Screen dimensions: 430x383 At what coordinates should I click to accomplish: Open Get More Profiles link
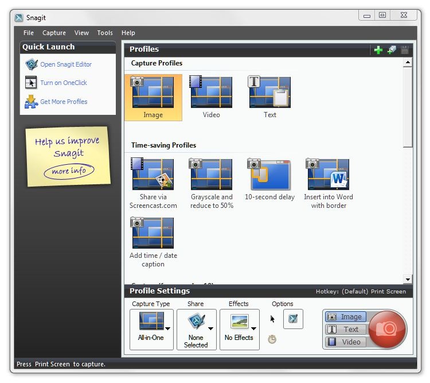pos(64,102)
